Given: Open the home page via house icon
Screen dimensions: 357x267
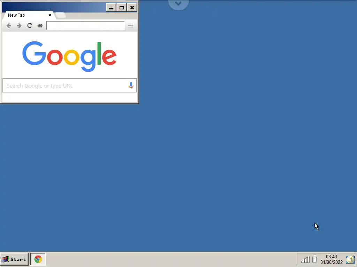Looking at the screenshot, I should pyautogui.click(x=40, y=25).
